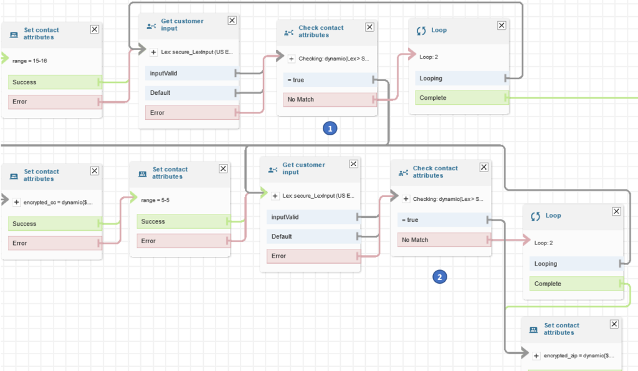Click the Complete output of the bottom Loop block
This screenshot has width=638, height=371.
click(572, 283)
